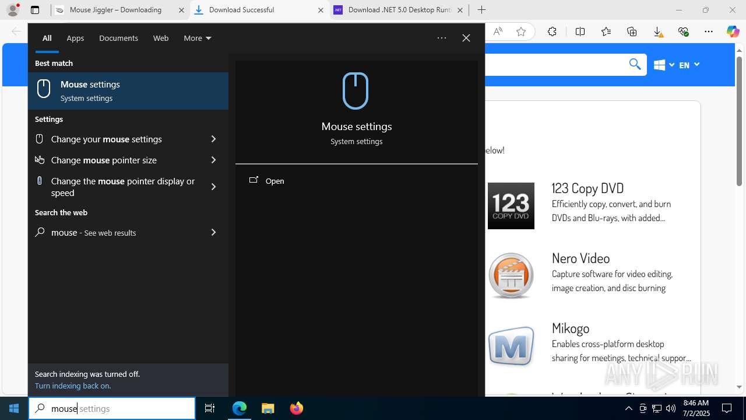This screenshot has width=746, height=420.
Task: Close the search panel with X
Action: (x=466, y=38)
